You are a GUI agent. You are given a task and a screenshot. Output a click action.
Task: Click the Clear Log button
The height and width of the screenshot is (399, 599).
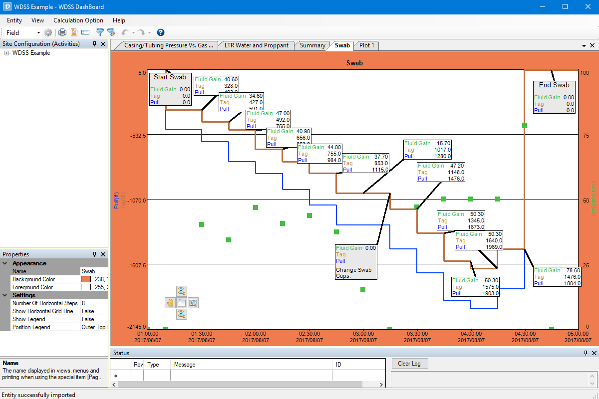[409, 364]
